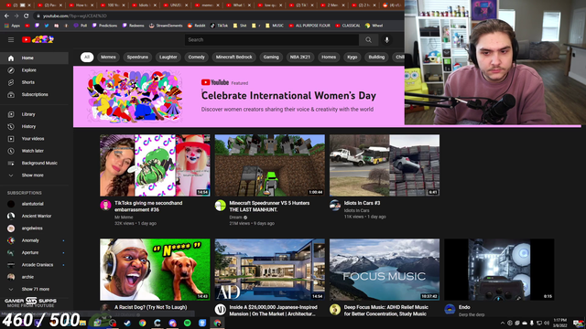The height and width of the screenshot is (329, 586).
Task: Select the NBA 2K21 filter chip
Action: 300,57
